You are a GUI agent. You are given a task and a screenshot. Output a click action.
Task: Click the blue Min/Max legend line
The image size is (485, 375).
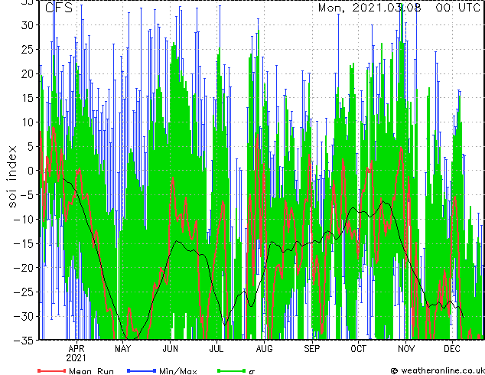pyautogui.click(x=142, y=370)
